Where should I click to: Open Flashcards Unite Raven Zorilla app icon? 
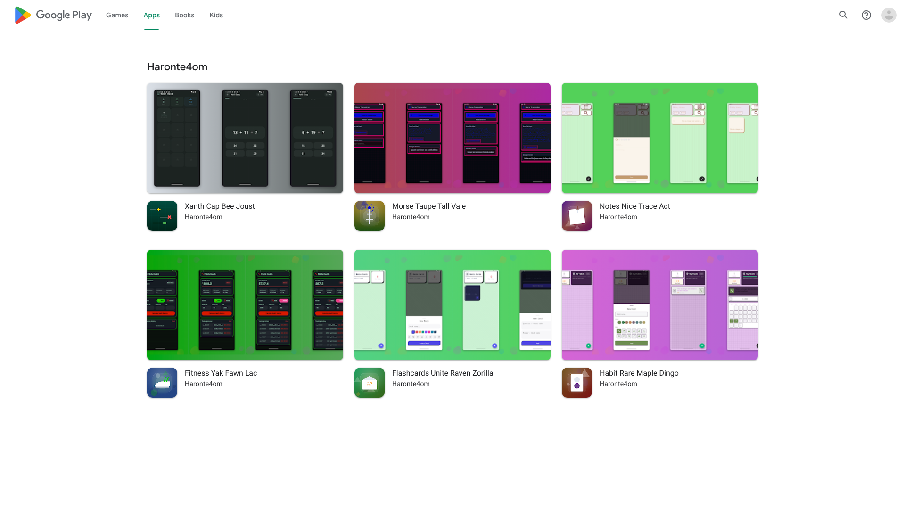pos(370,383)
